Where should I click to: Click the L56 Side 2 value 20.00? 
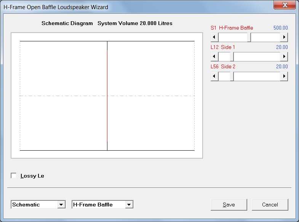point(282,67)
